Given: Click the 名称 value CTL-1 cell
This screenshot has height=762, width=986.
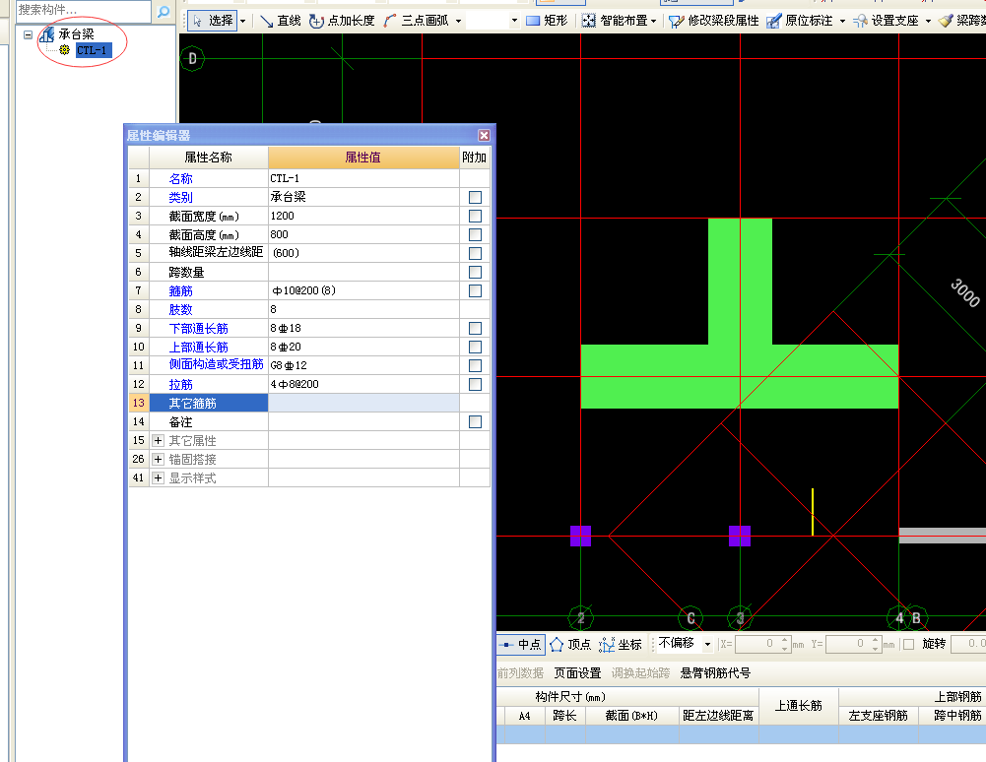Looking at the screenshot, I should [363, 178].
